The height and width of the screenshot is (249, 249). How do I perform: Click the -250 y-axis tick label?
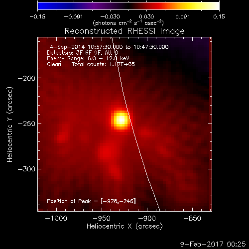tap(26, 124)
